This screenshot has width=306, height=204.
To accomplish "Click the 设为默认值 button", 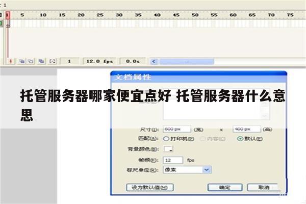I will 150,187.
